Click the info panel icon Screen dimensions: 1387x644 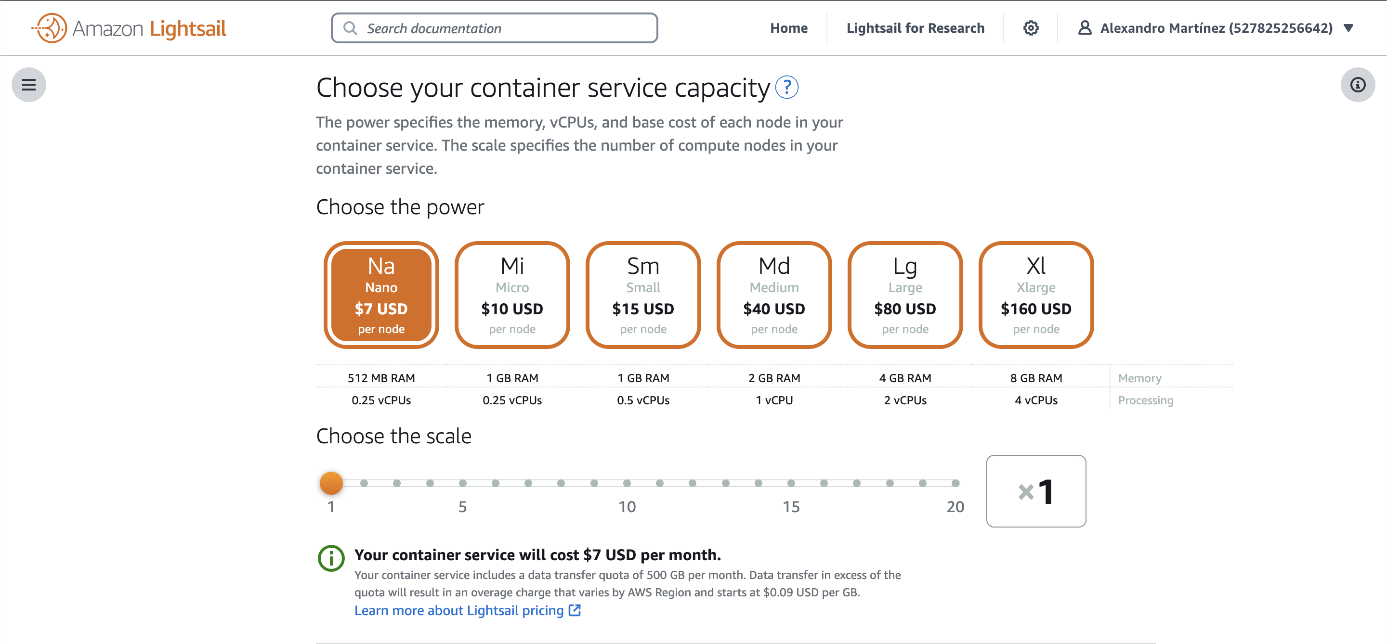[x=1358, y=84]
